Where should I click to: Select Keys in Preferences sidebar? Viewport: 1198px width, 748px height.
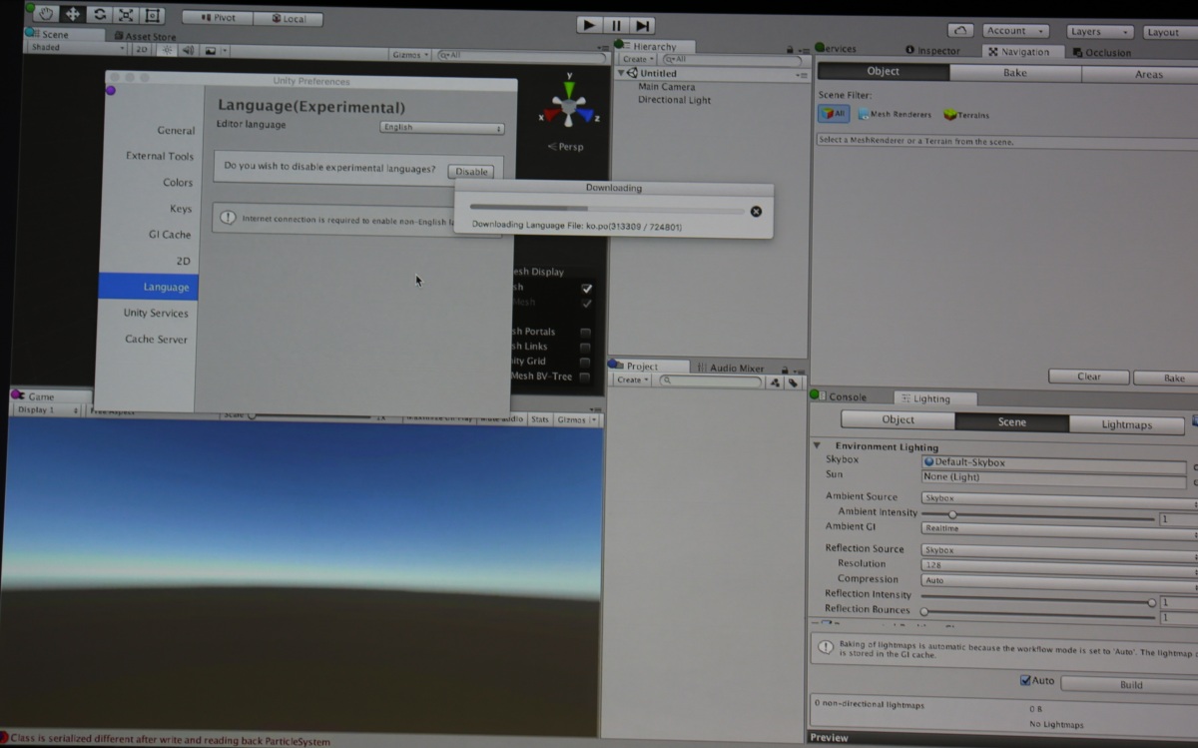(180, 209)
